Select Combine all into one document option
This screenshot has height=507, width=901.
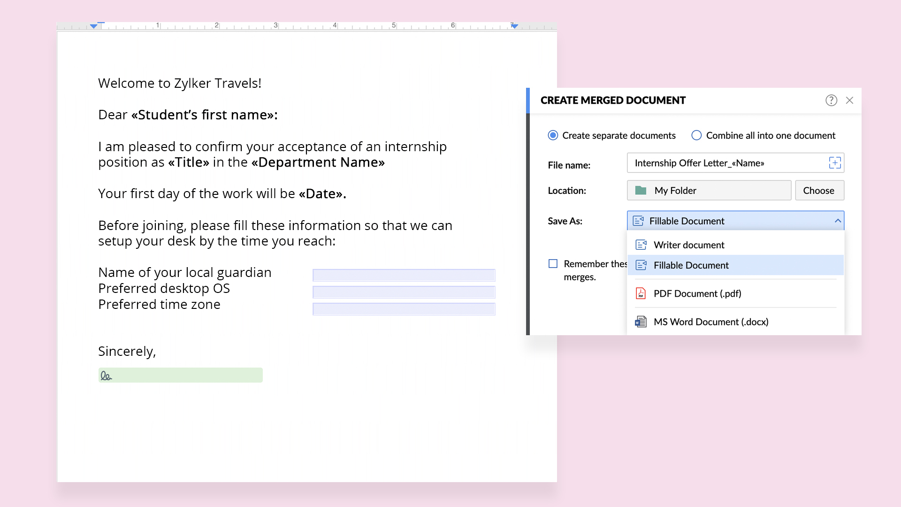[x=696, y=136]
